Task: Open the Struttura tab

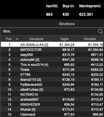Action: click(x=67, y=24)
